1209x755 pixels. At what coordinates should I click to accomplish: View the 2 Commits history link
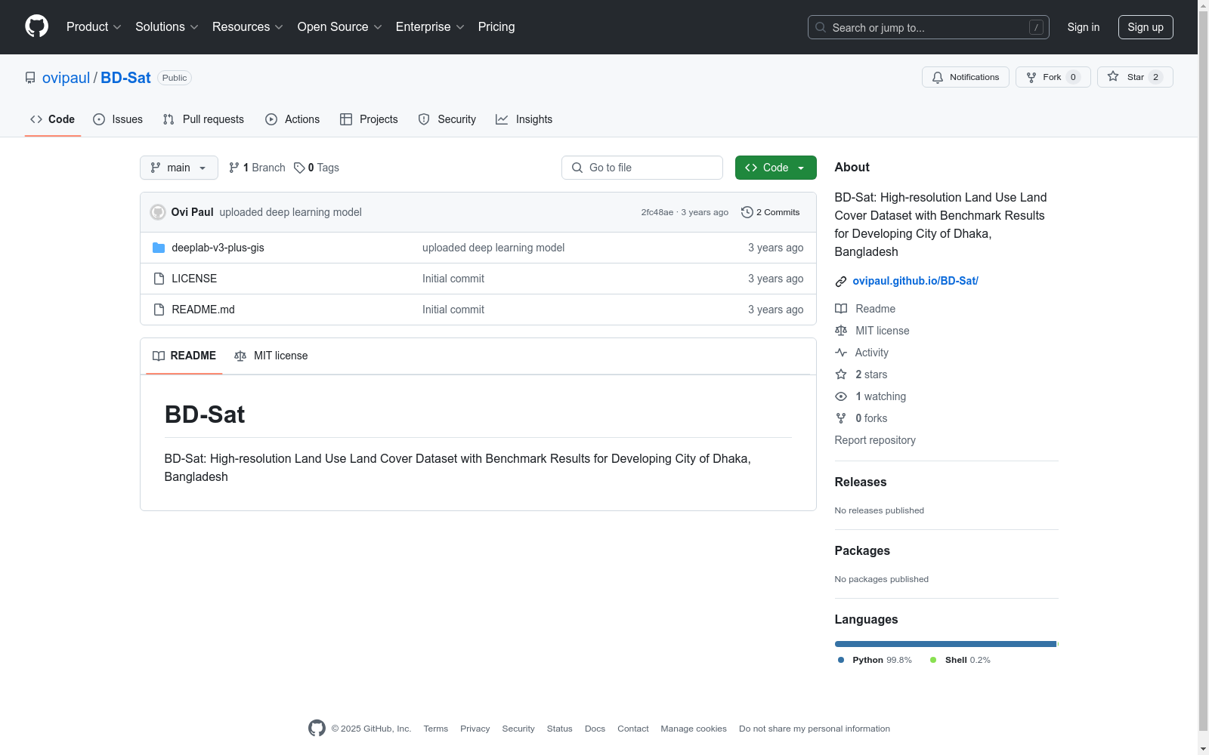click(x=771, y=212)
